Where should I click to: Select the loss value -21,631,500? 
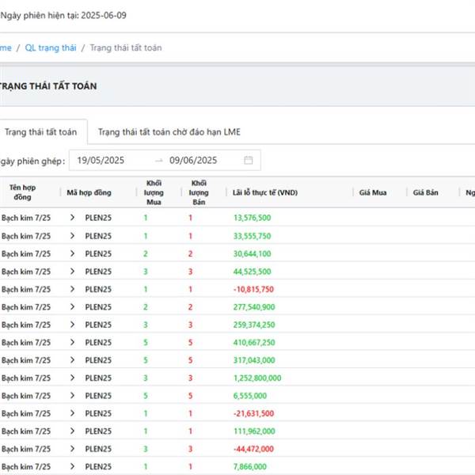(253, 413)
